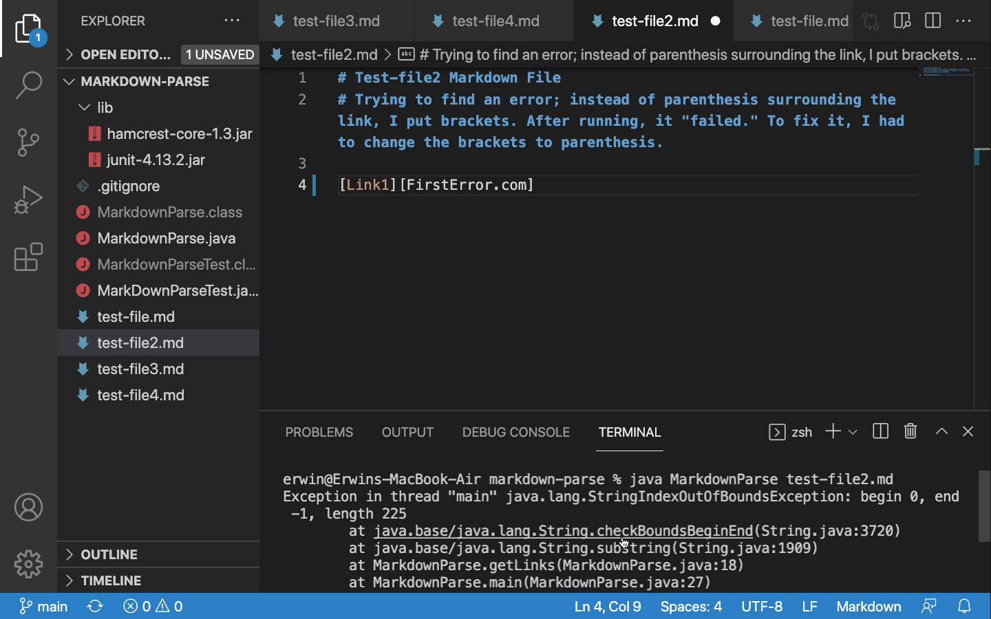Open Explorer views and more actions ellipsis
991x619 pixels.
[x=232, y=21]
